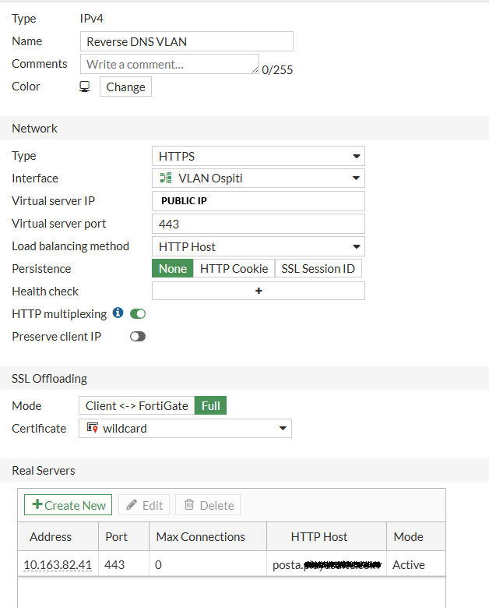Click the Delete trash icon
The height and width of the screenshot is (608, 489).
click(x=189, y=505)
